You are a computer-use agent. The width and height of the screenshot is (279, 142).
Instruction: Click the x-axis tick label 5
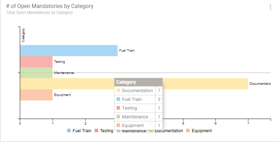(x=183, y=123)
